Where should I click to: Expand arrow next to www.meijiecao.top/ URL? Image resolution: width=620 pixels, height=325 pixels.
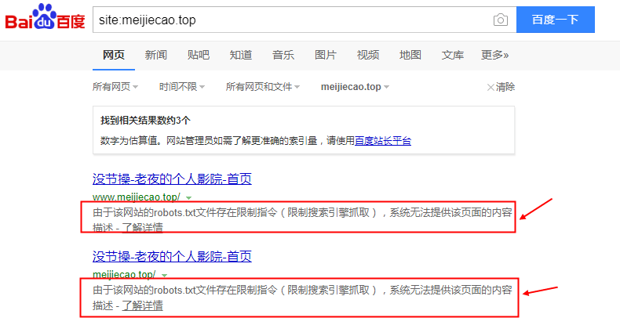pyautogui.click(x=188, y=197)
